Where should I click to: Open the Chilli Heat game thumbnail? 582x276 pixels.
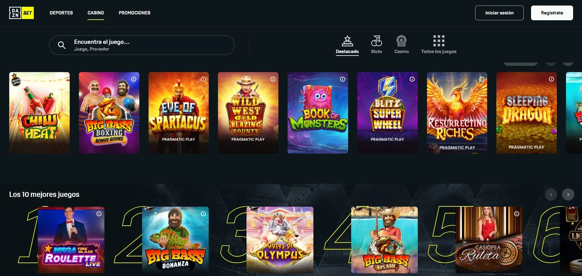click(40, 113)
